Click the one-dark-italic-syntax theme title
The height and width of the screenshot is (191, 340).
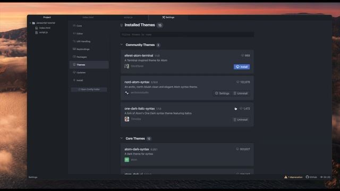click(x=140, y=108)
